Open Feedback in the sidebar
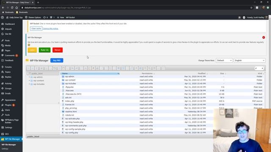 coord(9,60)
